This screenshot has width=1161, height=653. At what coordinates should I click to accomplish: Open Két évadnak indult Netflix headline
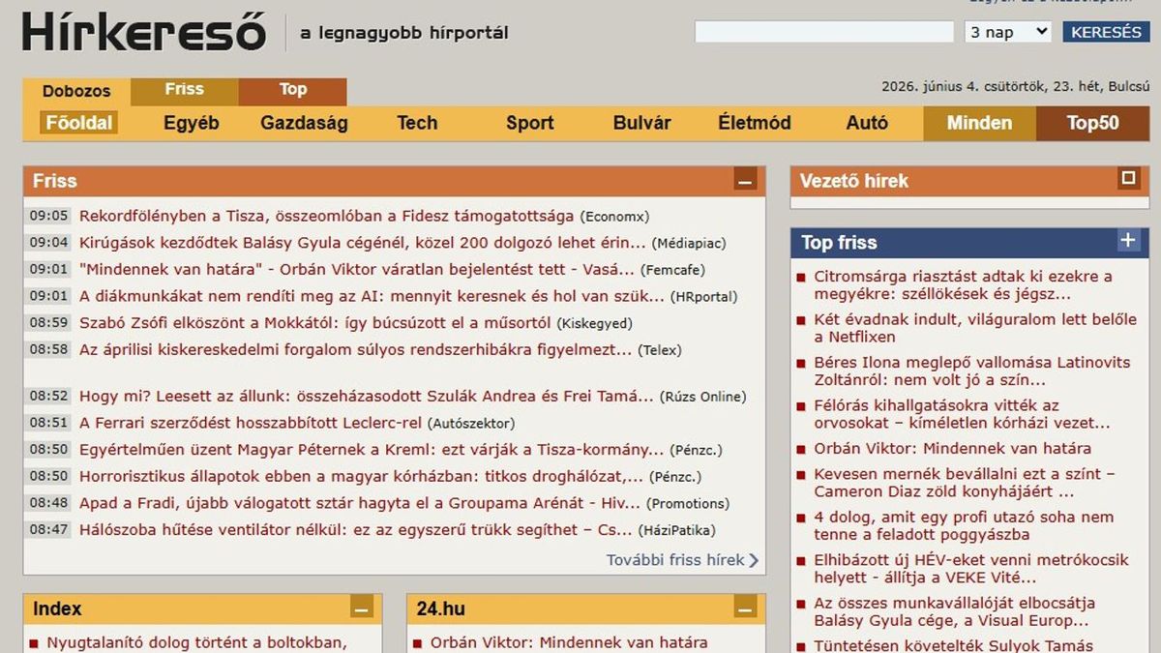(975, 328)
